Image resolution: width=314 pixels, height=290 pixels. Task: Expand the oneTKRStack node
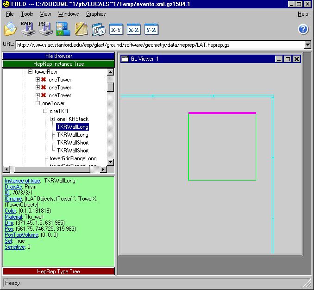coord(52,119)
